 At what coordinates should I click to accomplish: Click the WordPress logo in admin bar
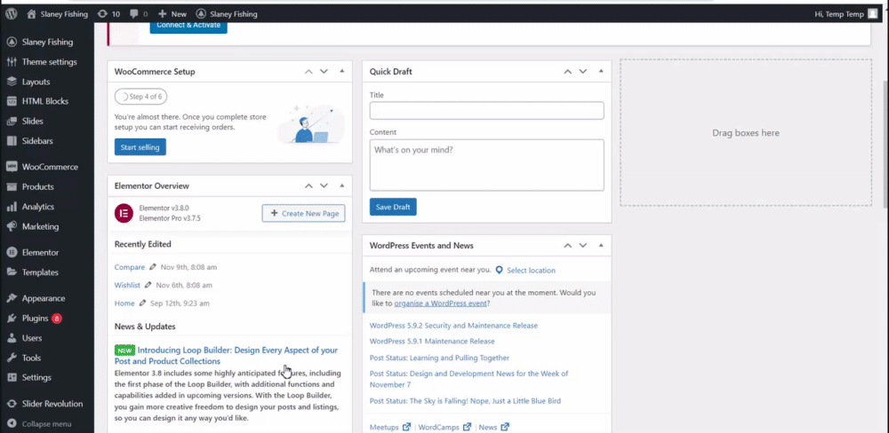point(12,13)
